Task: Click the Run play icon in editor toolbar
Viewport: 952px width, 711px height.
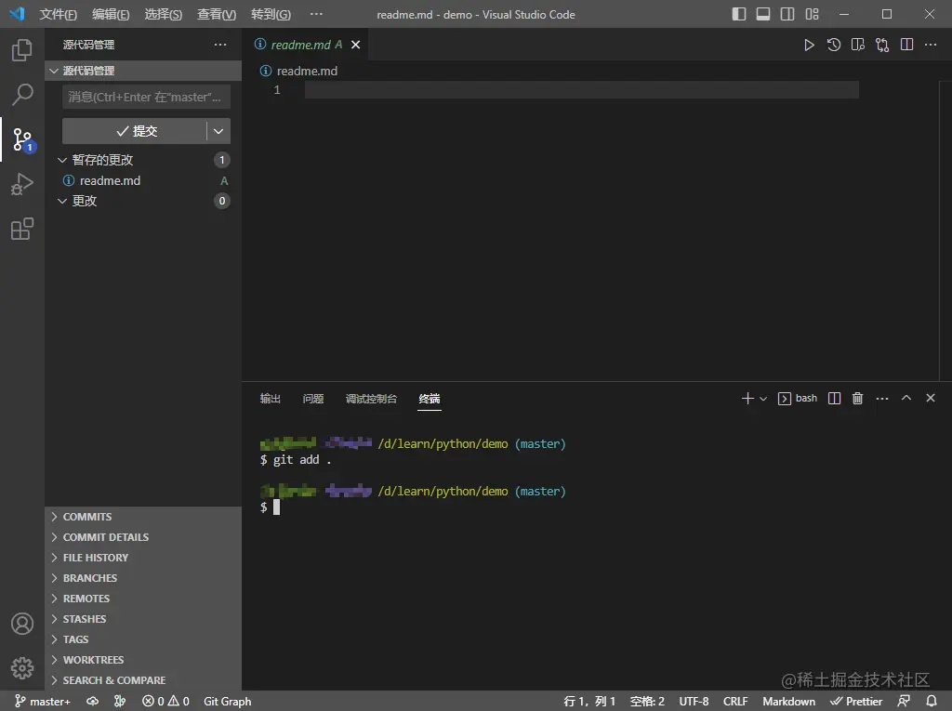Action: point(809,45)
